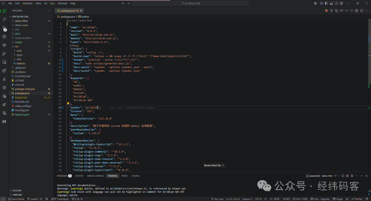Open the Remote Explorer view
This screenshot has height=201, width=371.
(x=4, y=62)
